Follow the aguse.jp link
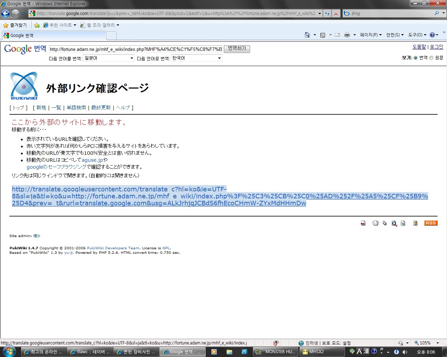 [92, 160]
